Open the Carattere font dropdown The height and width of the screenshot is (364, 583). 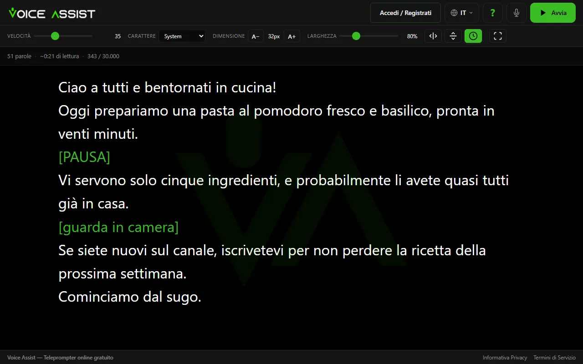pyautogui.click(x=182, y=36)
